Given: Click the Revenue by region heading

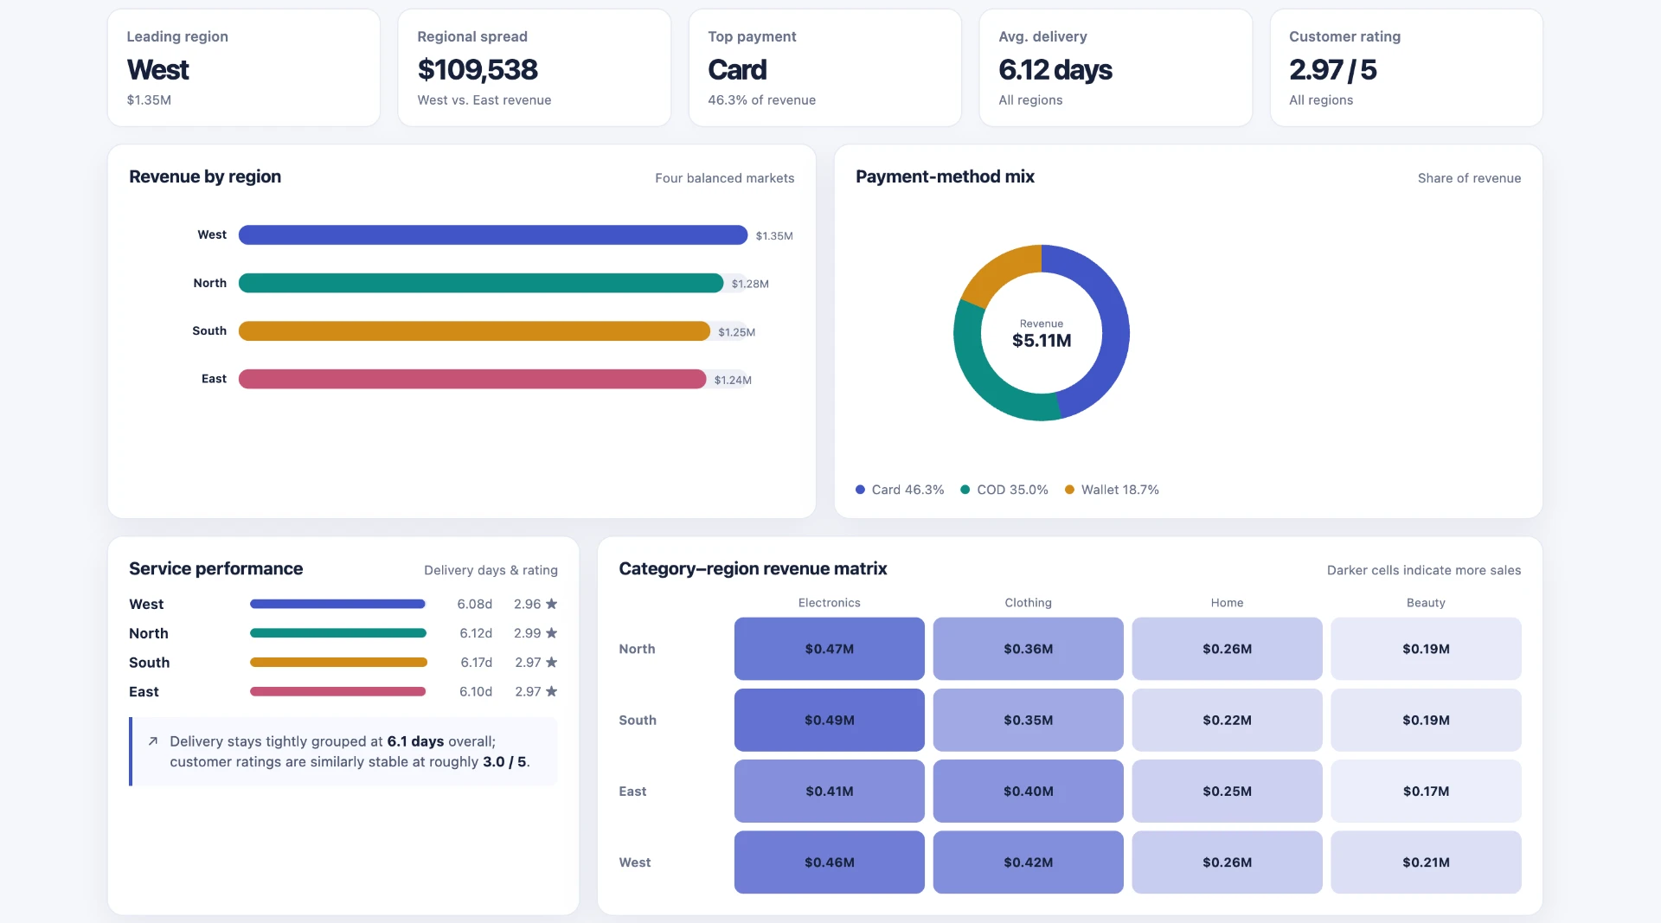Looking at the screenshot, I should coord(205,176).
